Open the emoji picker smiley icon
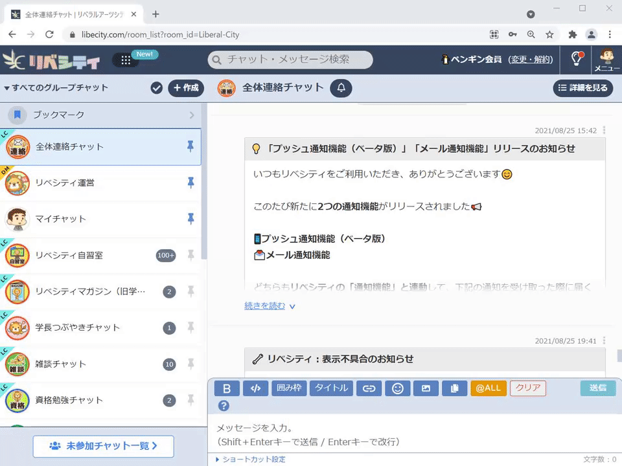Screen dimensions: 622x466 (x=397, y=388)
